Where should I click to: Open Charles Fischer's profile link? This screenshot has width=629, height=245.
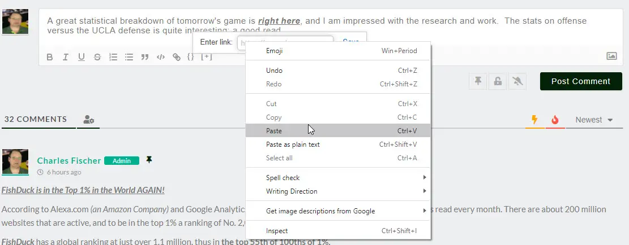point(69,161)
